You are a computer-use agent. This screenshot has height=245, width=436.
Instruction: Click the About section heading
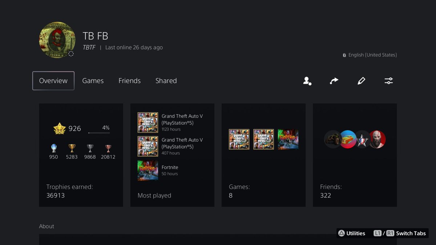47,226
